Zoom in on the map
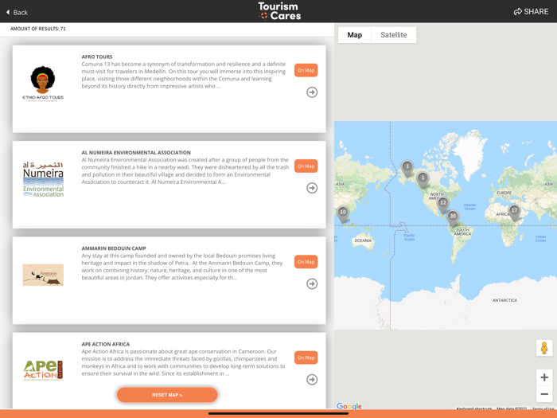This screenshot has width=557, height=418. click(x=543, y=377)
